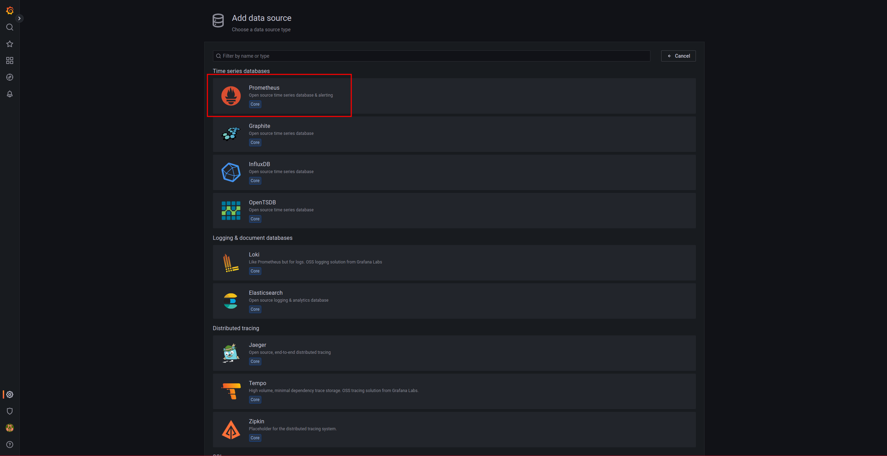Open the Help question mark icon
The image size is (887, 456).
tap(10, 445)
